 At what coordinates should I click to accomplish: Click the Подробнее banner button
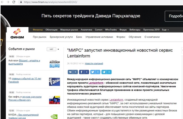tap(174, 16)
